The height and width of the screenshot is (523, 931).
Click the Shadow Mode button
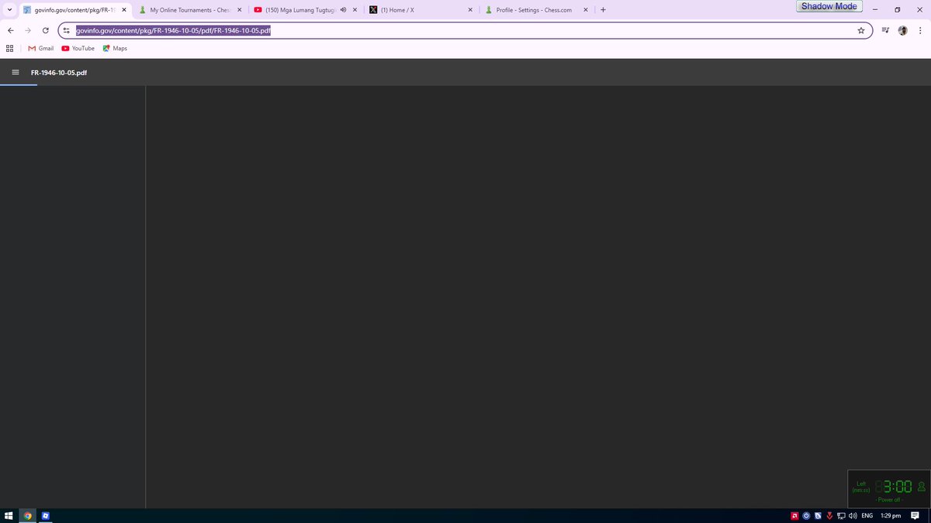(x=829, y=6)
